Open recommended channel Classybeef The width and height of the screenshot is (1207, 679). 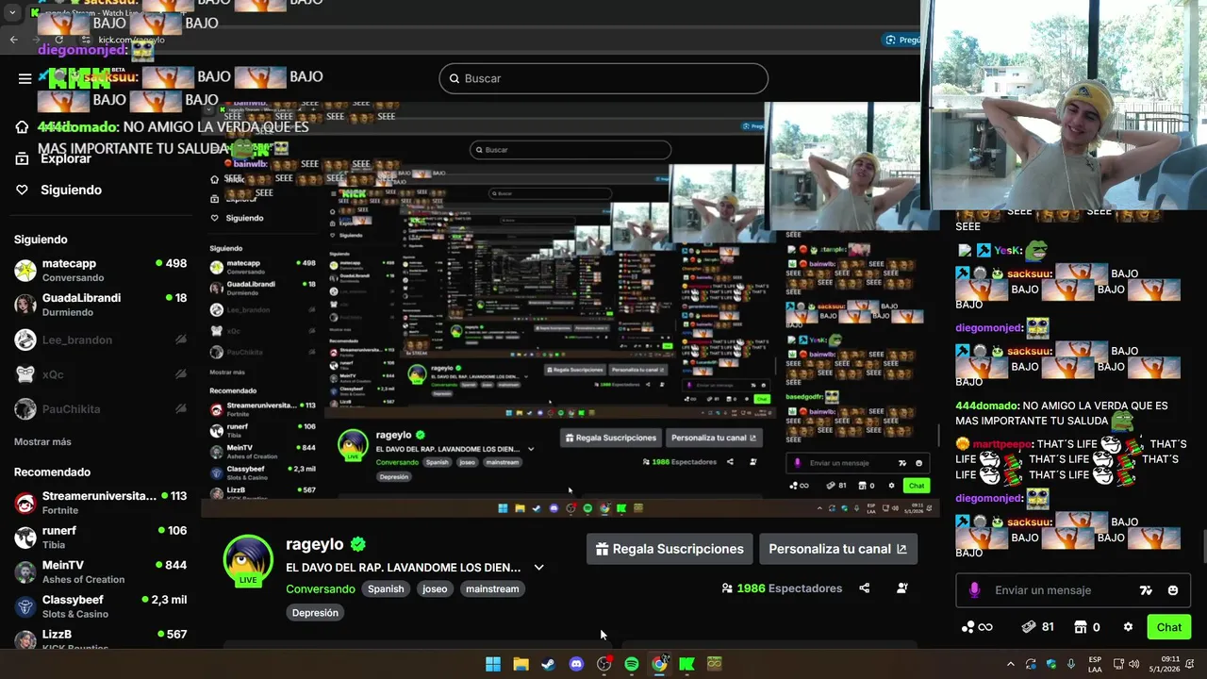point(101,605)
